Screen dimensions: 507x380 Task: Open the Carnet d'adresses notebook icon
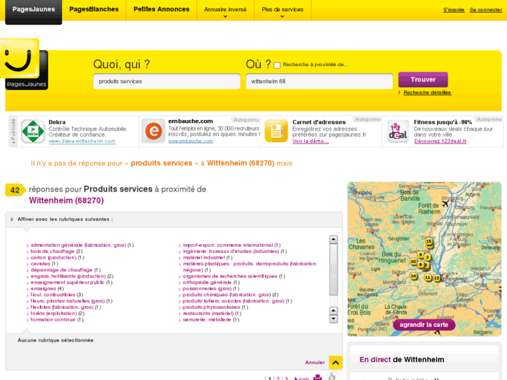(x=276, y=131)
